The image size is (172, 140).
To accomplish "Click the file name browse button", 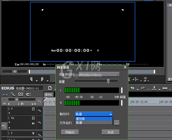I will coord(117,123).
